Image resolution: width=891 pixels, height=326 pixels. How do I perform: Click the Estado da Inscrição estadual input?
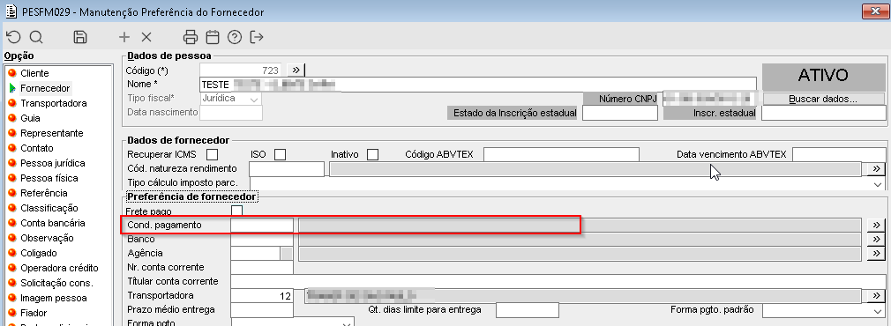tap(620, 113)
